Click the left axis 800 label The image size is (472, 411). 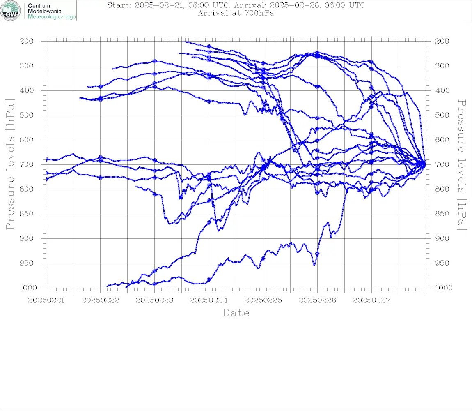[27, 189]
